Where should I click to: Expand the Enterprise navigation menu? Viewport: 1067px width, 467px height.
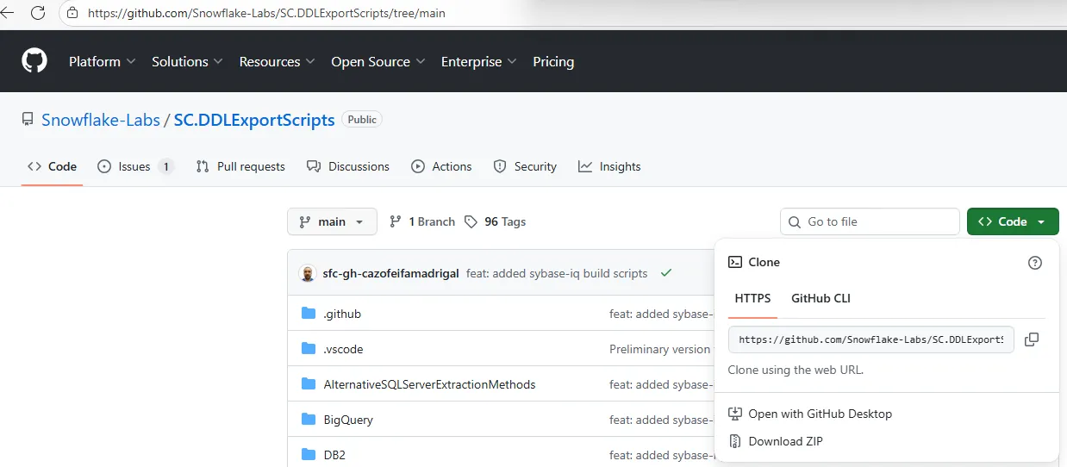click(x=479, y=62)
